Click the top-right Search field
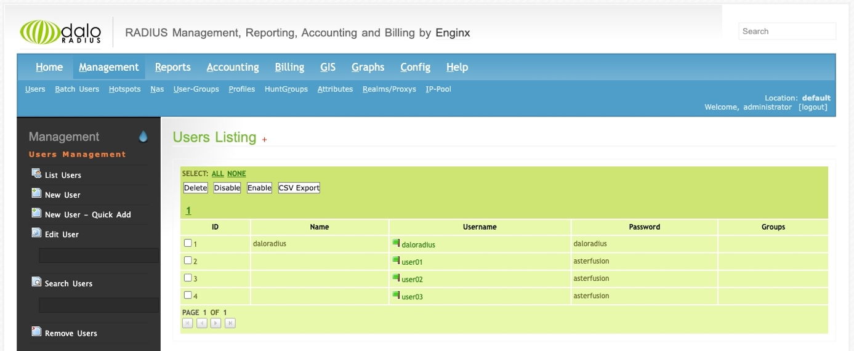Screen dimensions: 854x351 787,31
